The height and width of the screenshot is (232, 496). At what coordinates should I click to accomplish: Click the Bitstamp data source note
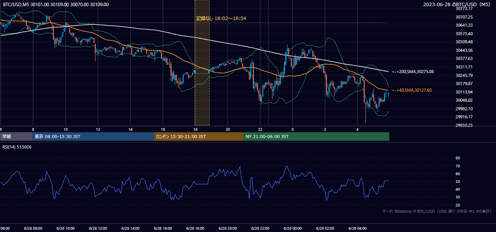[x=437, y=212]
